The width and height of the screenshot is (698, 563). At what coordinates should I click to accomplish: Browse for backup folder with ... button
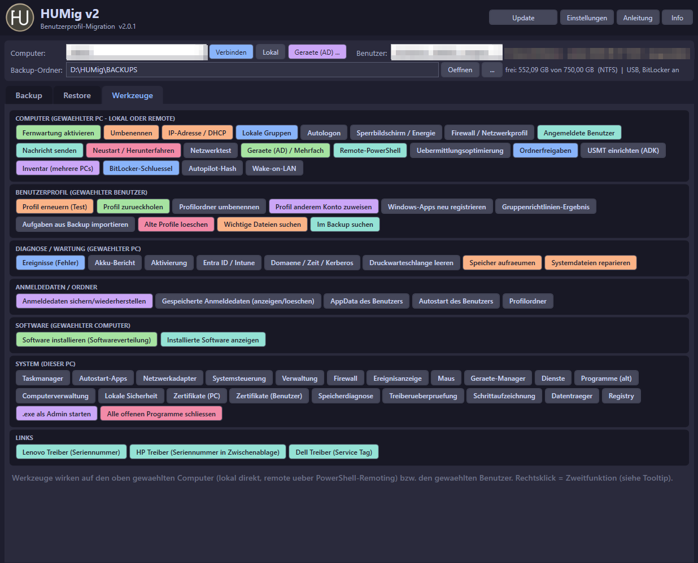tap(492, 70)
